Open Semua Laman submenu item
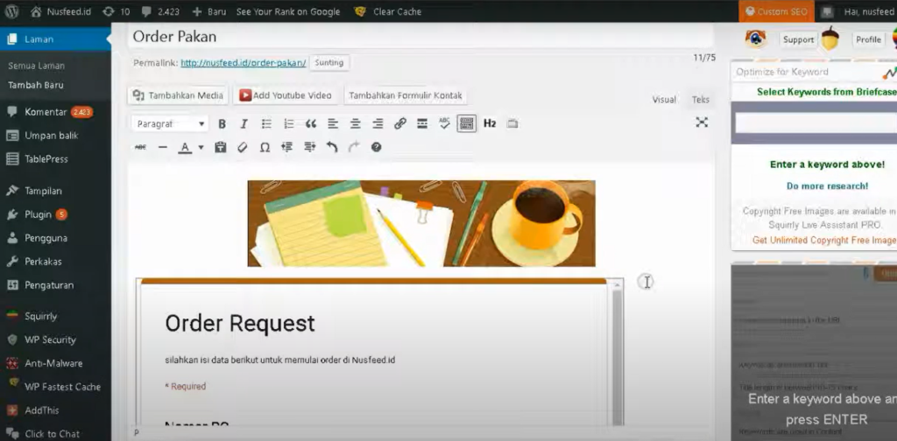 (x=36, y=66)
